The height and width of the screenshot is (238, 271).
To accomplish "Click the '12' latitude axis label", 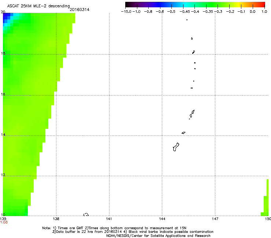I will pyautogui.click(x=3, y=175).
